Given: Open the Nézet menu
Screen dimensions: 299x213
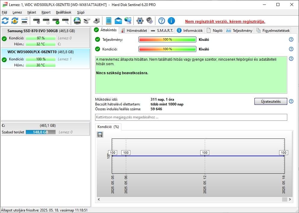Looking at the screenshot, I should click(x=32, y=12).
